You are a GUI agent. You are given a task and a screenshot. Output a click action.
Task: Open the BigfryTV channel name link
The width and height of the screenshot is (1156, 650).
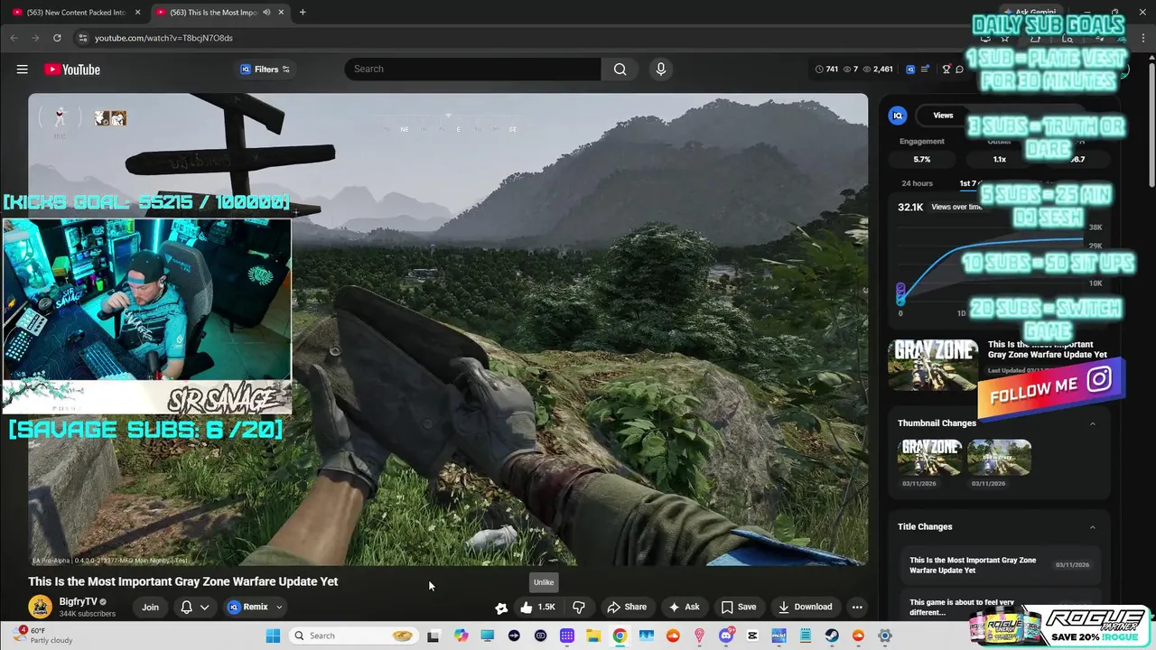(x=78, y=601)
